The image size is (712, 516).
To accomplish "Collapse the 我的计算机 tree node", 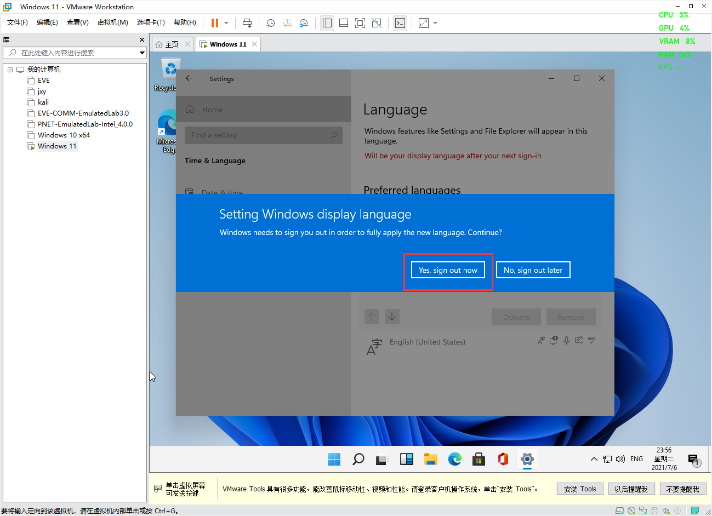I will [9, 69].
